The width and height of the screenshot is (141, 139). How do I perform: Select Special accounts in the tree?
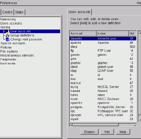point(13,43)
